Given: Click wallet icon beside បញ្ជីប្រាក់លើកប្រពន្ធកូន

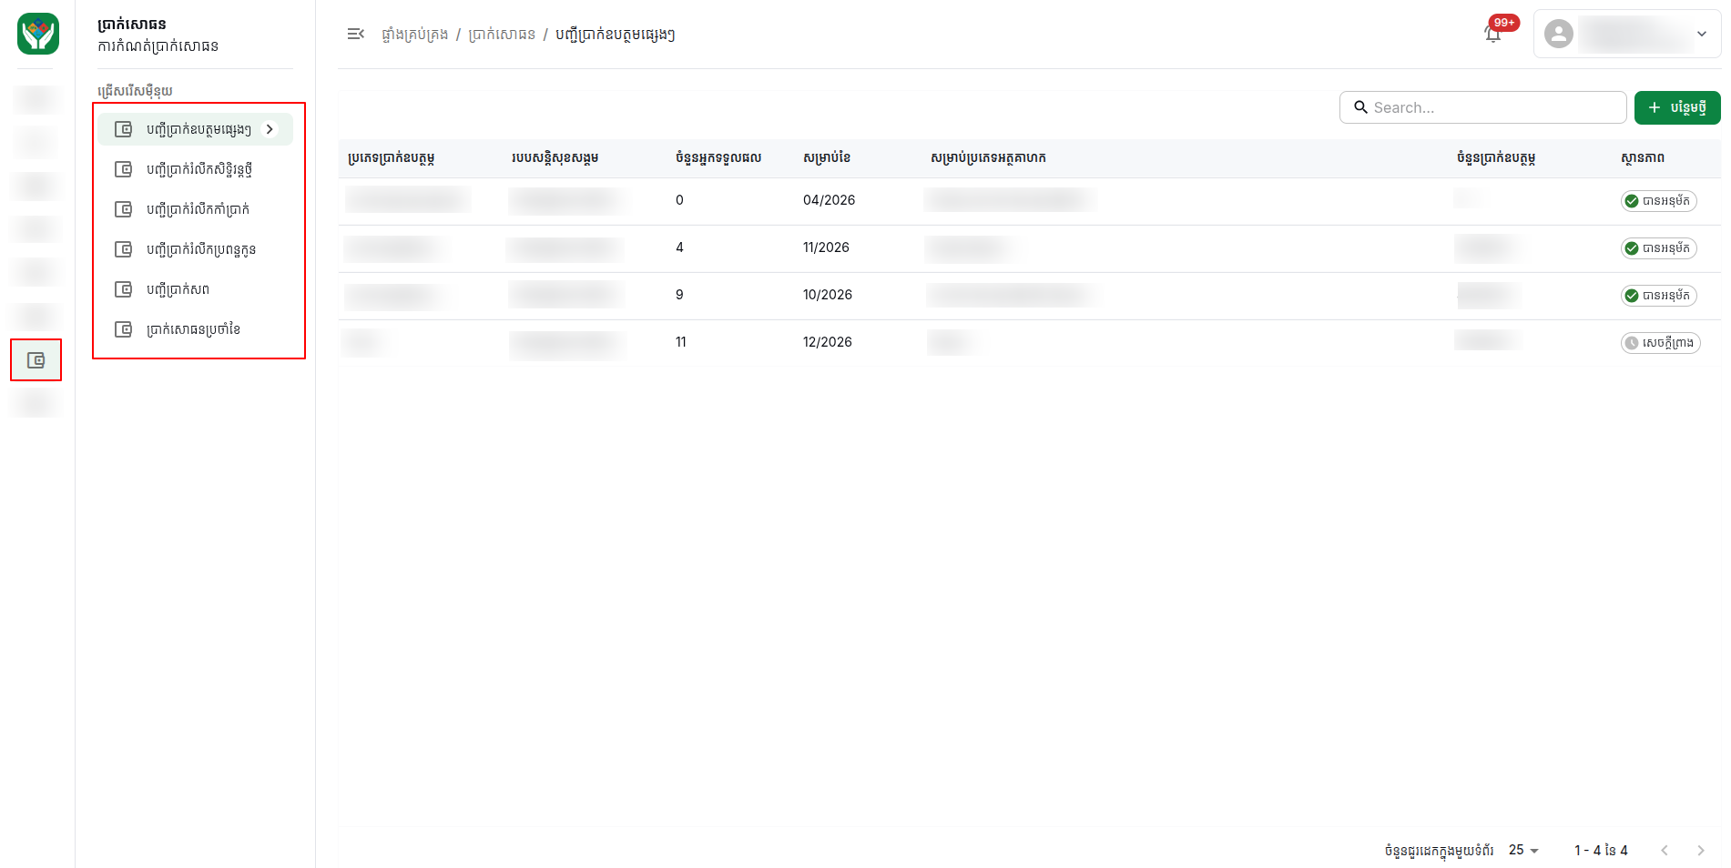Looking at the screenshot, I should point(123,249).
